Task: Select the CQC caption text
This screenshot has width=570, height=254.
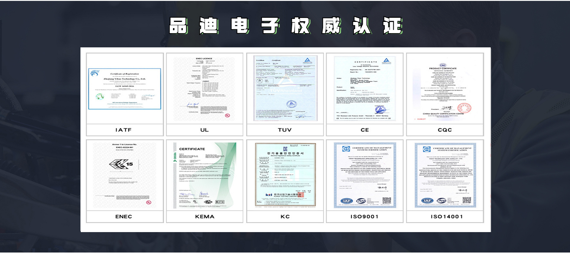Action: (445, 130)
